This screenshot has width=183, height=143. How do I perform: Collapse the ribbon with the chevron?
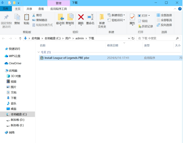175,9
